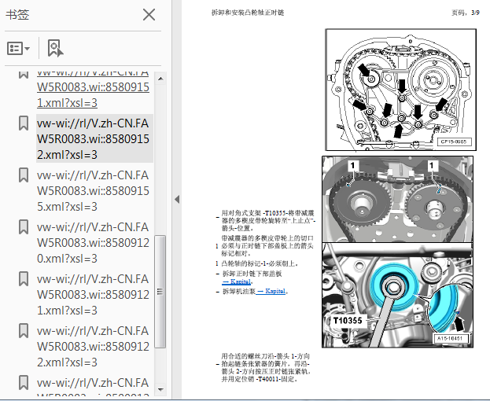This screenshot has width=490, height=401.
Task: Click the bookmark panel scroll up arrow
Action: click(160, 79)
